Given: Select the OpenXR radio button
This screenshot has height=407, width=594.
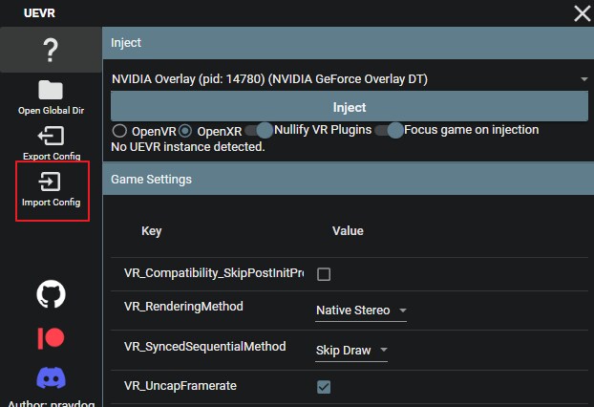Looking at the screenshot, I should point(185,130).
